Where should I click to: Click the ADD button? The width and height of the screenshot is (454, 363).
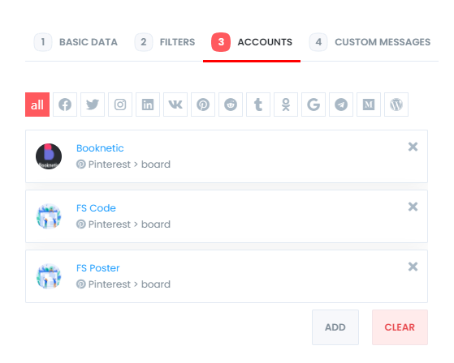tap(335, 327)
